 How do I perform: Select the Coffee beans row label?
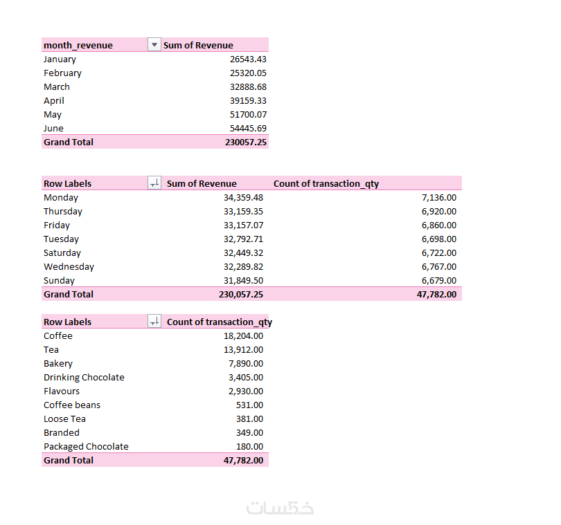(x=72, y=405)
